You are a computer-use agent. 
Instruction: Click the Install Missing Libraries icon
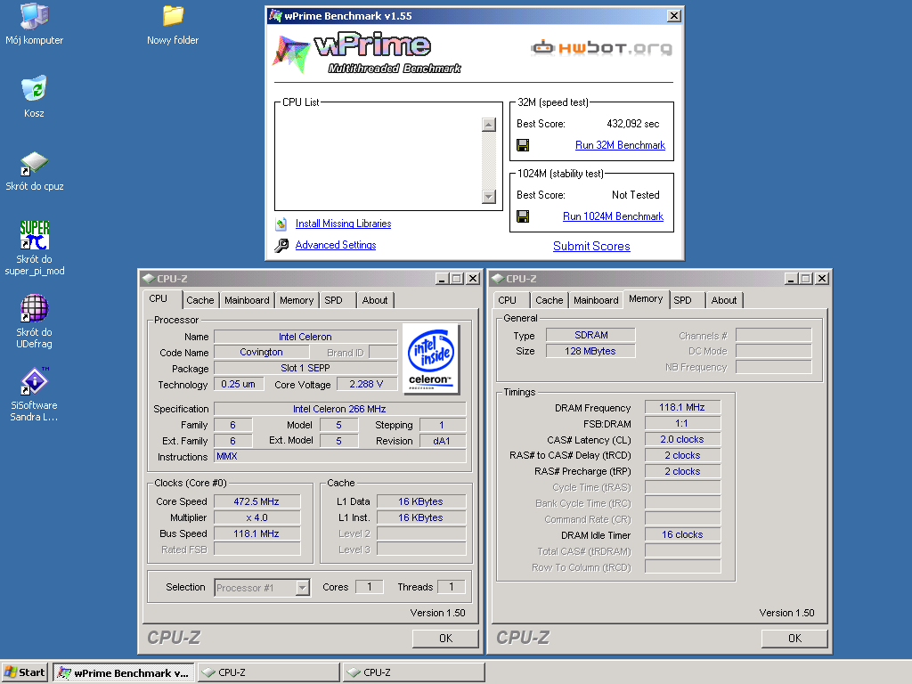point(281,224)
